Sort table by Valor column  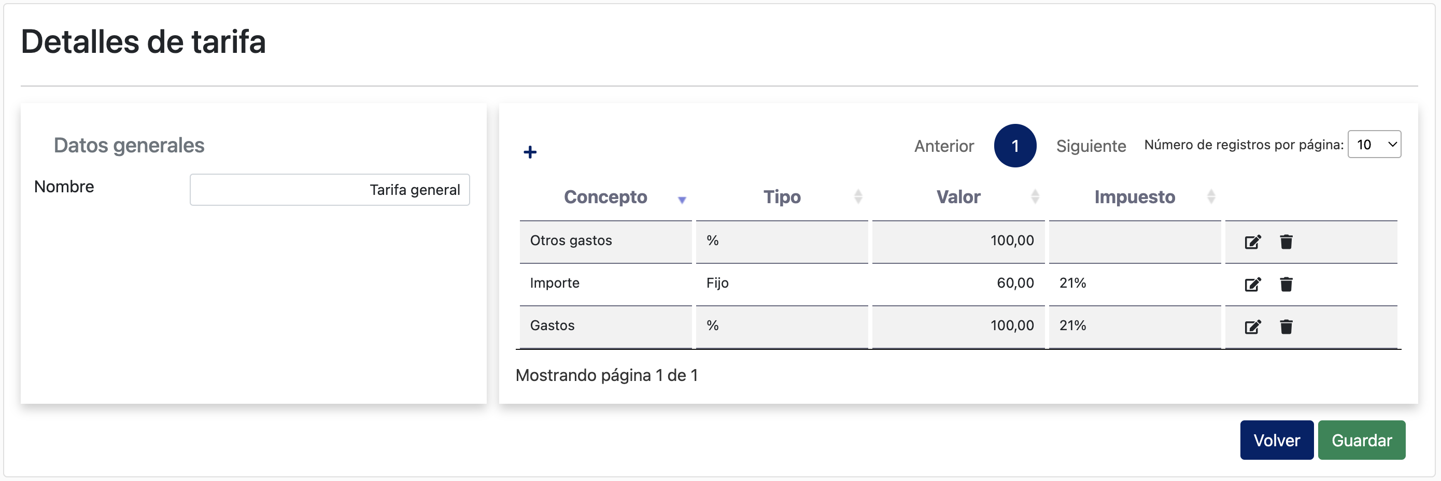[x=958, y=197]
